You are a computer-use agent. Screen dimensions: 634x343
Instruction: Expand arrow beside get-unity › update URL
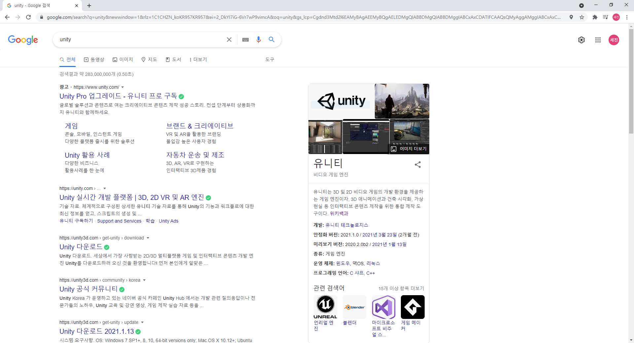click(142, 323)
